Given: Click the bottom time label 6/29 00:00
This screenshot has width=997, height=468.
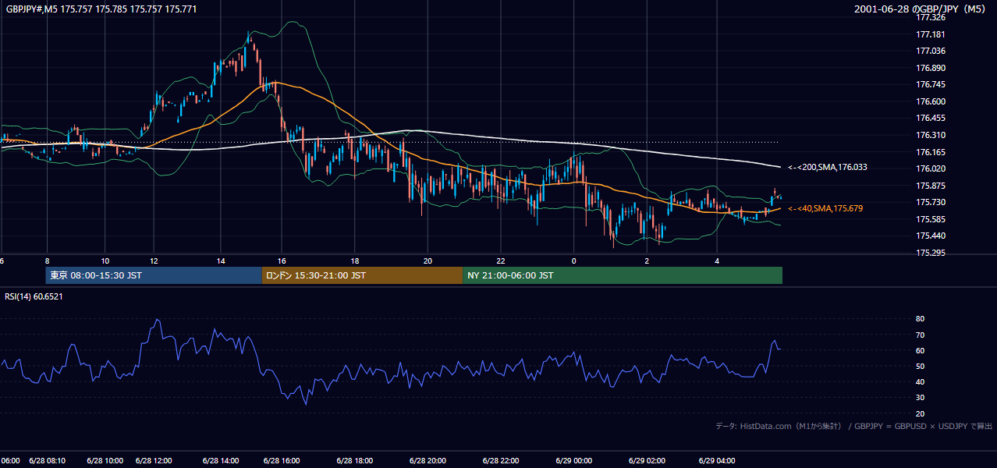Looking at the screenshot, I should click(x=573, y=460).
